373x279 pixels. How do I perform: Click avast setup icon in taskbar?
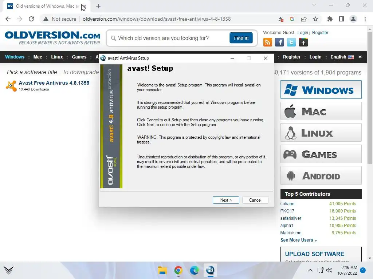click(x=210, y=270)
